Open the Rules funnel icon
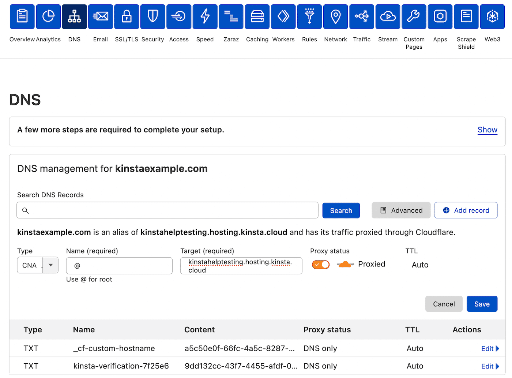Screen dimensions: 512x378 tap(309, 17)
